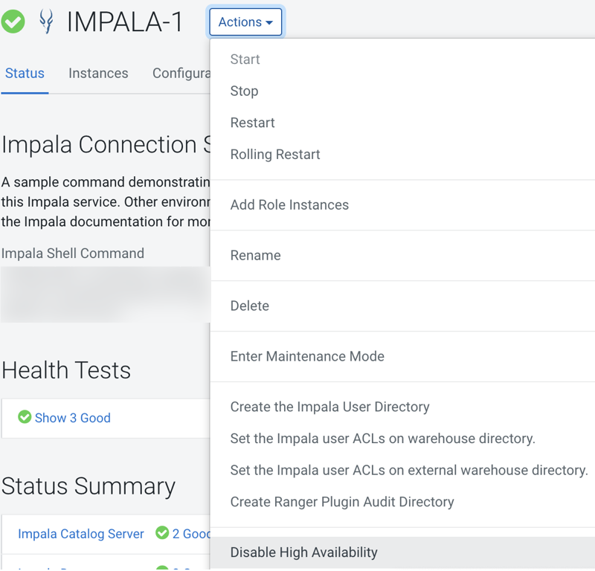Switch to the Instances tab
Viewport: 595px width, 571px height.
(x=98, y=73)
